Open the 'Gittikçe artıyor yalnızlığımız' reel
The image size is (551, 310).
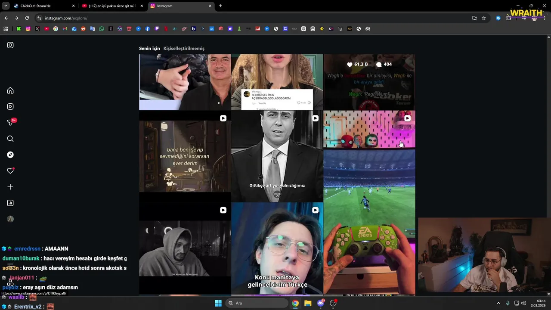point(277,156)
